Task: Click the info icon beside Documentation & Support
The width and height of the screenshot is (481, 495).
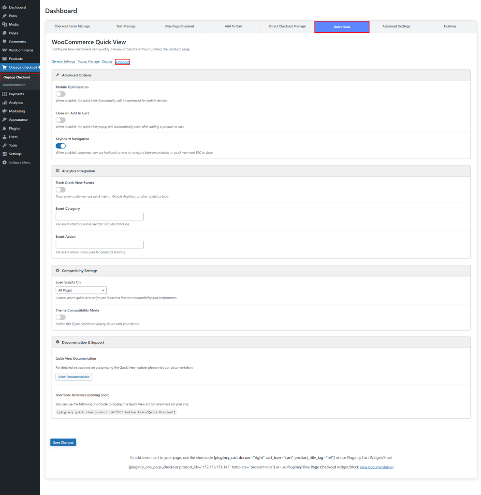Action: pos(58,342)
